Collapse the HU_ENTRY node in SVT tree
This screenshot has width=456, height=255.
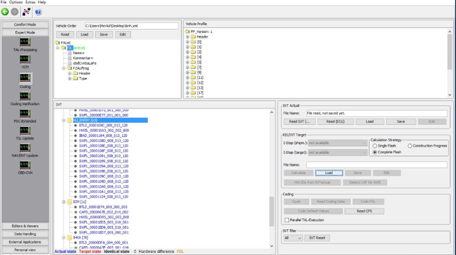tap(64, 121)
